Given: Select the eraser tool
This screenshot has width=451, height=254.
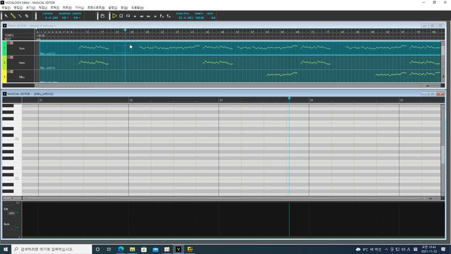Looking at the screenshot, I should pyautogui.click(x=27, y=16).
